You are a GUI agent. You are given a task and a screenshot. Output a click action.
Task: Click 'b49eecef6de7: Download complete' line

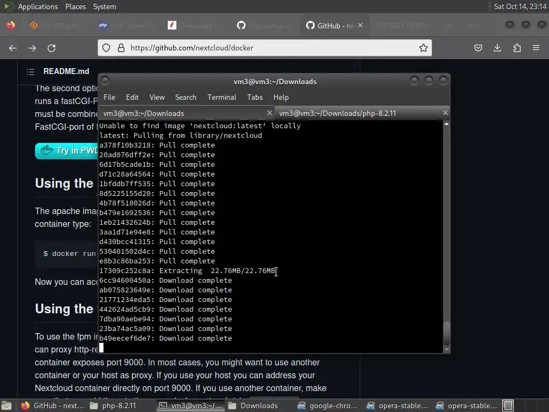click(166, 339)
